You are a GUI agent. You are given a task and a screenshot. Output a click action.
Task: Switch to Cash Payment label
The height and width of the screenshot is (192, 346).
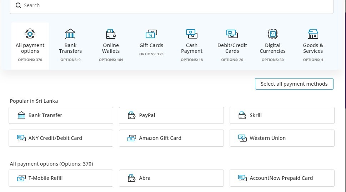[192, 48]
